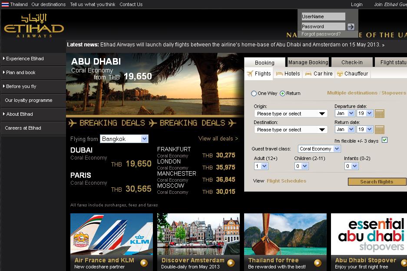Open Thailand for free boat thumbnail
The image size is (407, 271).
tap(285, 234)
